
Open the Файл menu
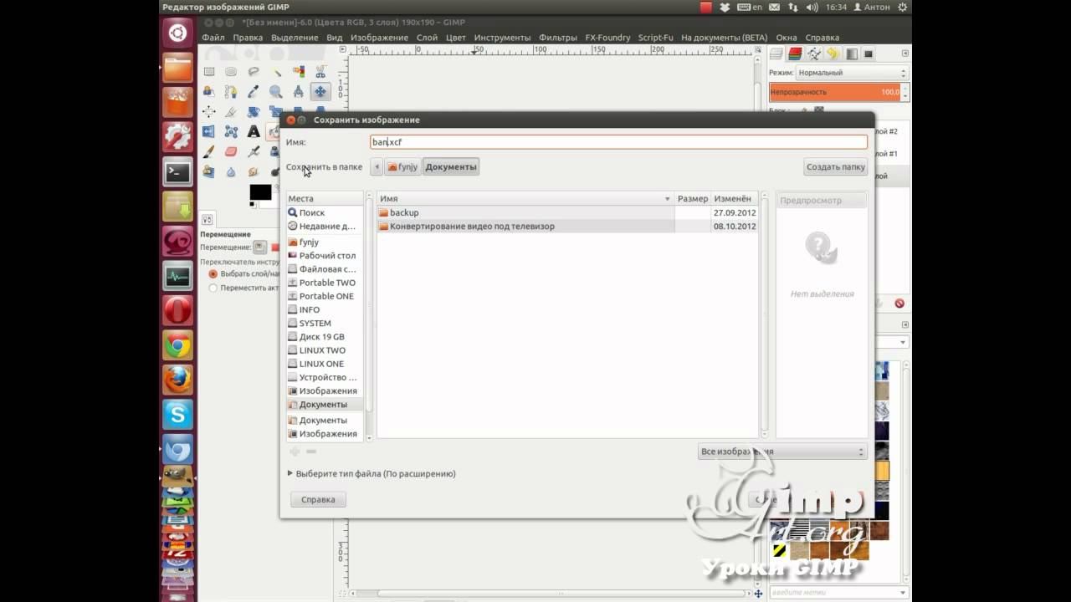(213, 38)
